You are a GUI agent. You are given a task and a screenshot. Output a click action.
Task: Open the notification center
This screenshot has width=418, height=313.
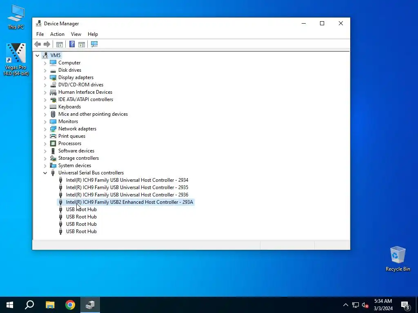(405, 305)
